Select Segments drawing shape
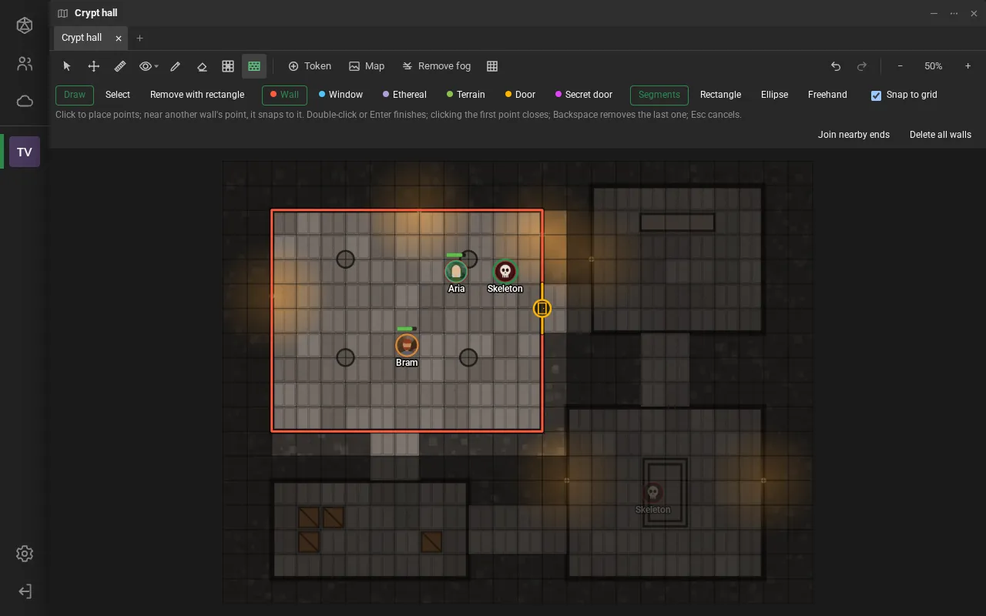This screenshot has height=616, width=986. [x=659, y=95]
